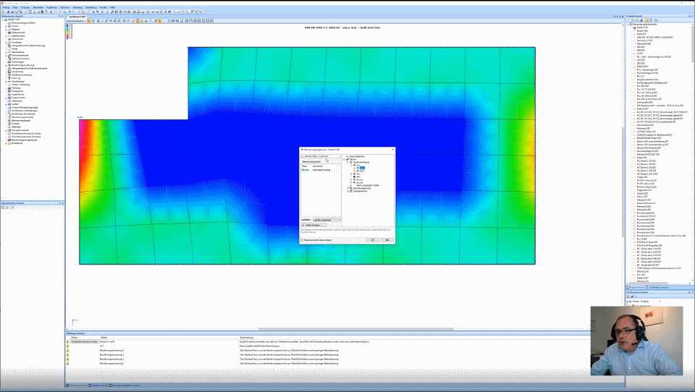695x392 pixels.
Task: Select Einzellager in the document tree
Action: coord(17,42)
